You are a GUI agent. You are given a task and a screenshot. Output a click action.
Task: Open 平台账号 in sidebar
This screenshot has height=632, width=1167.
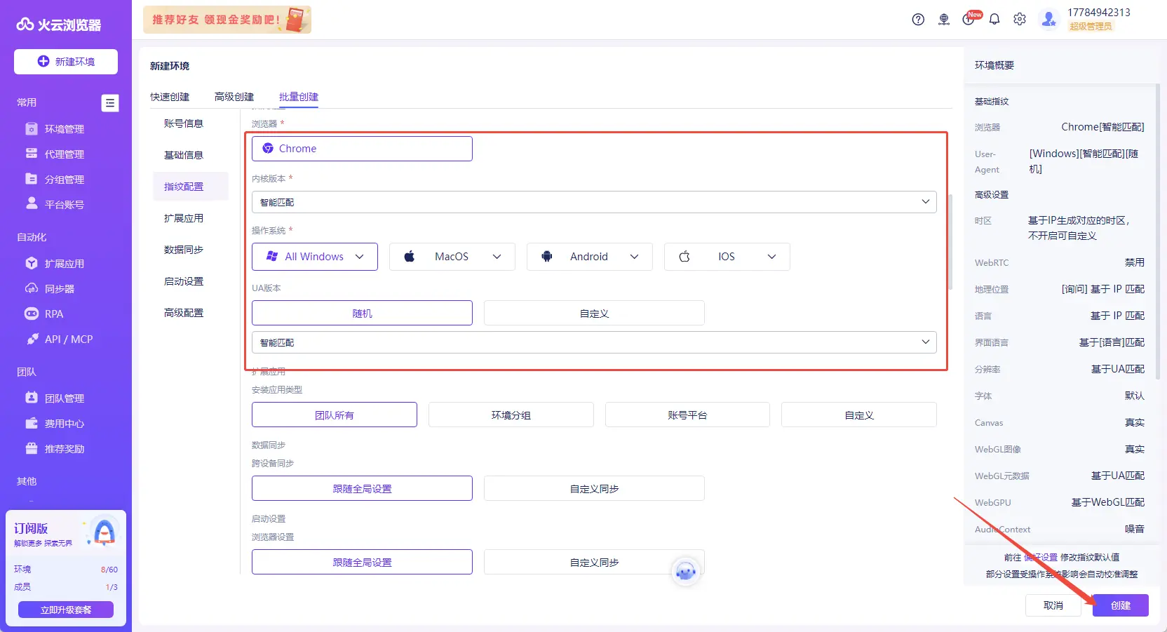pyautogui.click(x=66, y=205)
